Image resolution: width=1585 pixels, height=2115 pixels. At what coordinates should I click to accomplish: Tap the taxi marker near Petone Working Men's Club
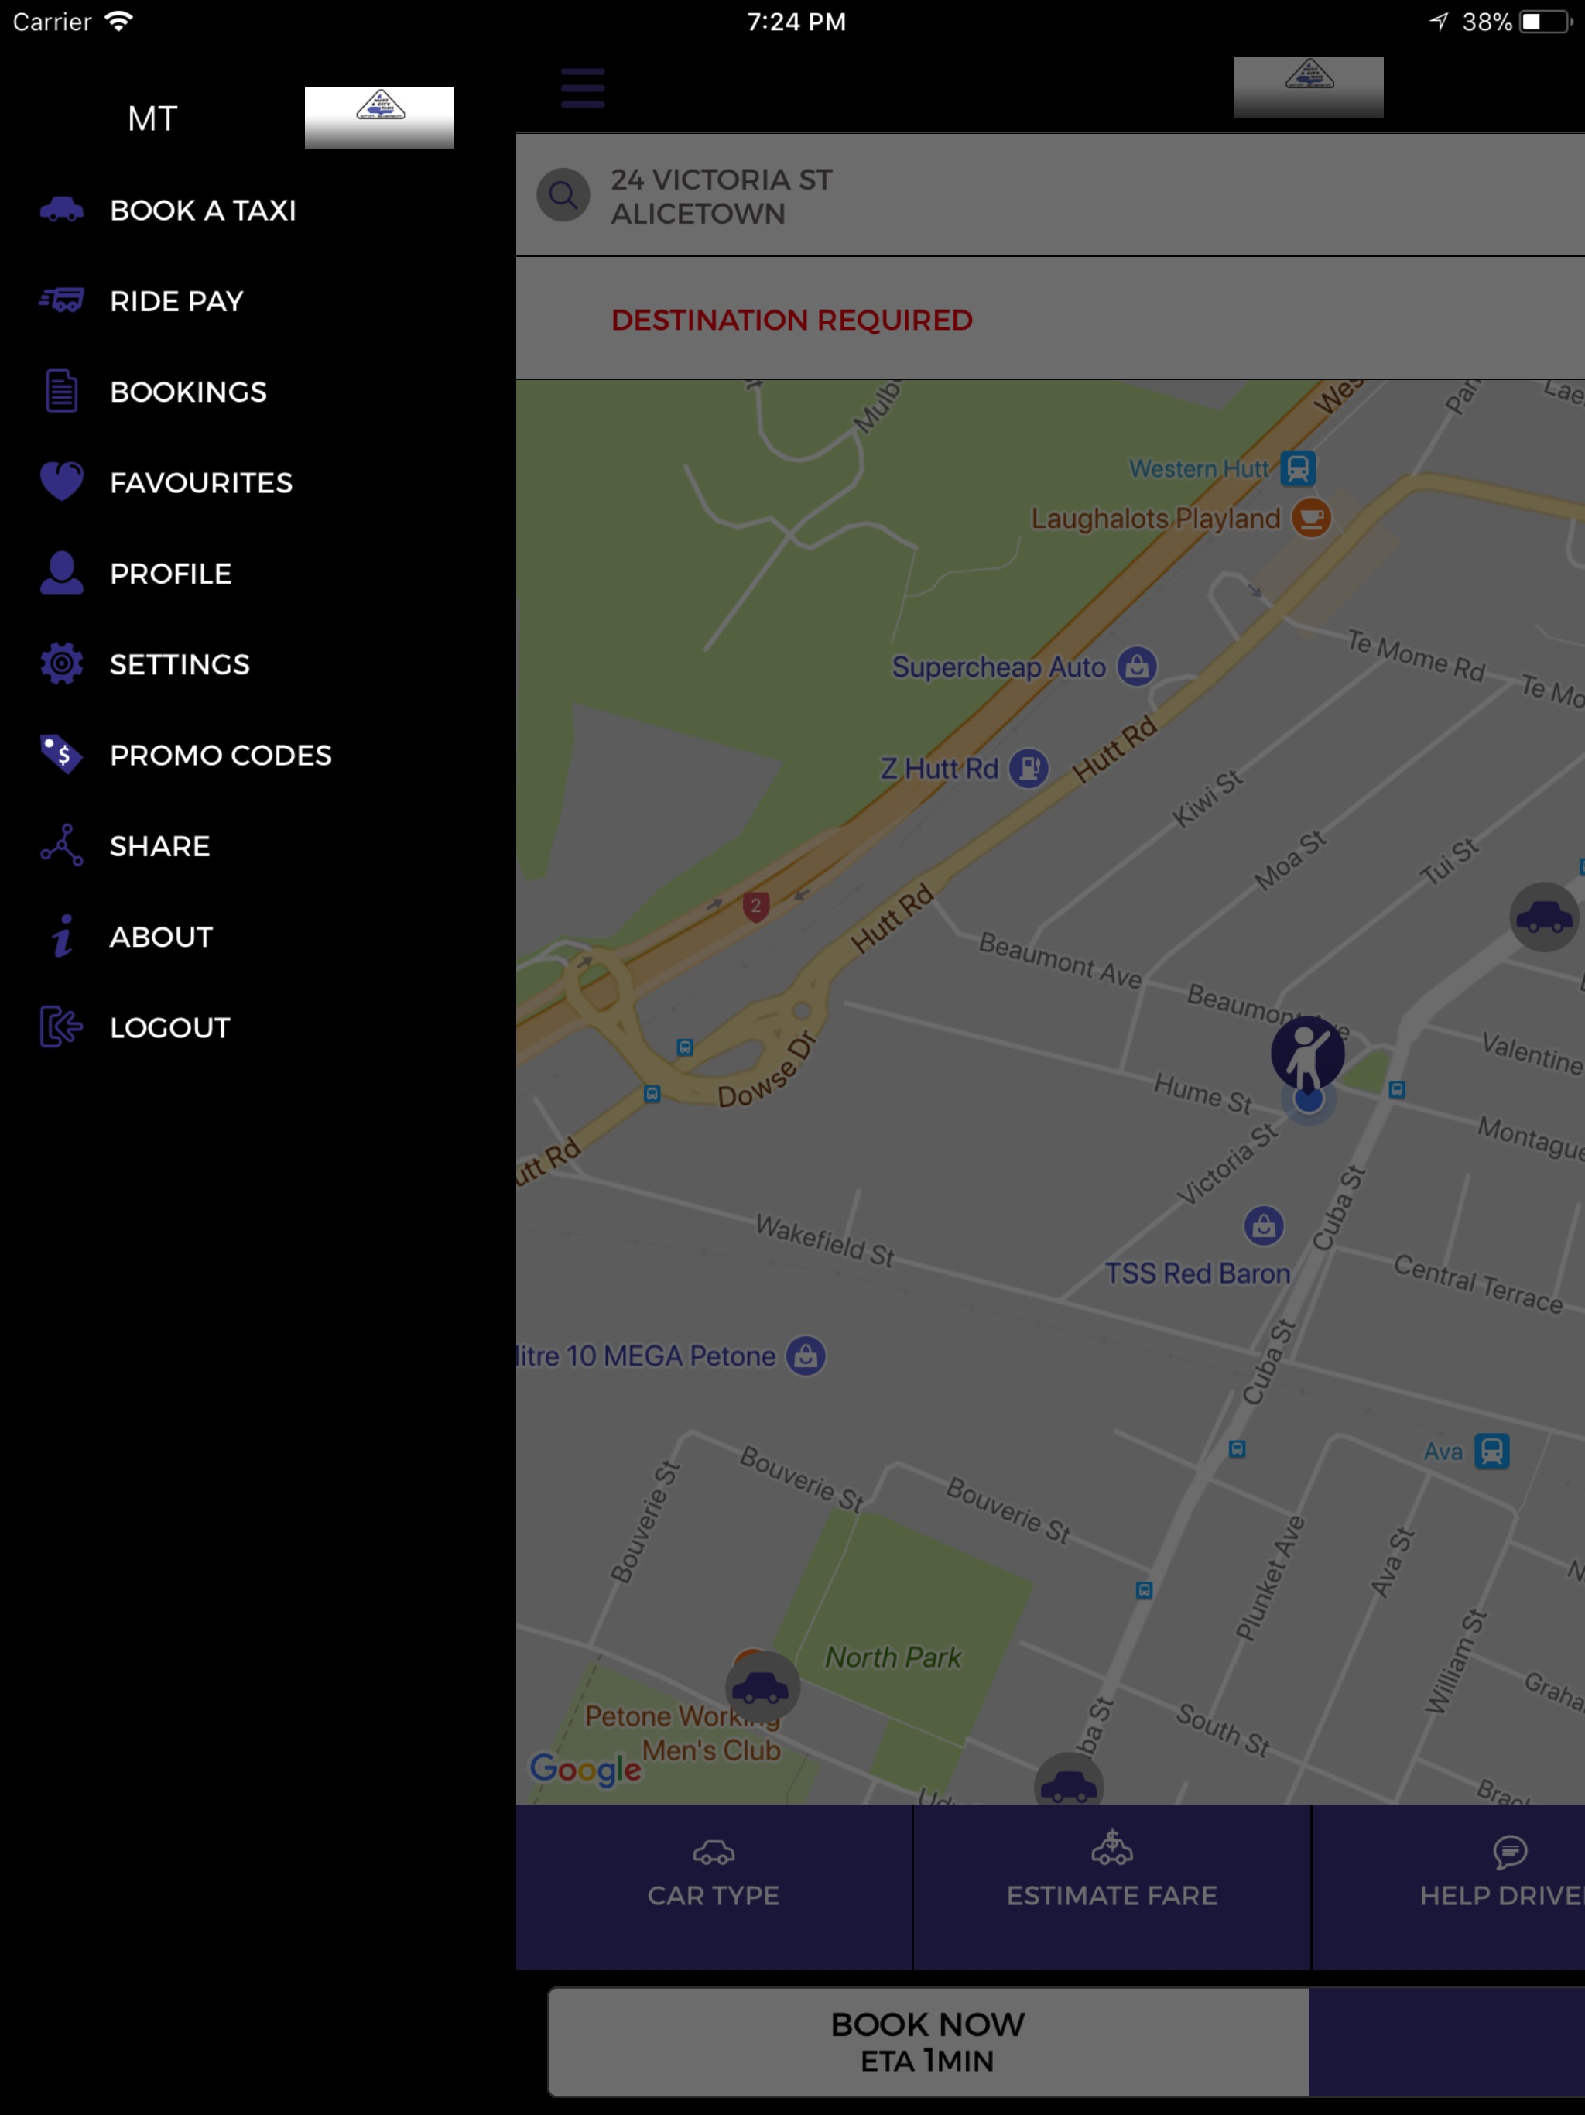tap(762, 1688)
